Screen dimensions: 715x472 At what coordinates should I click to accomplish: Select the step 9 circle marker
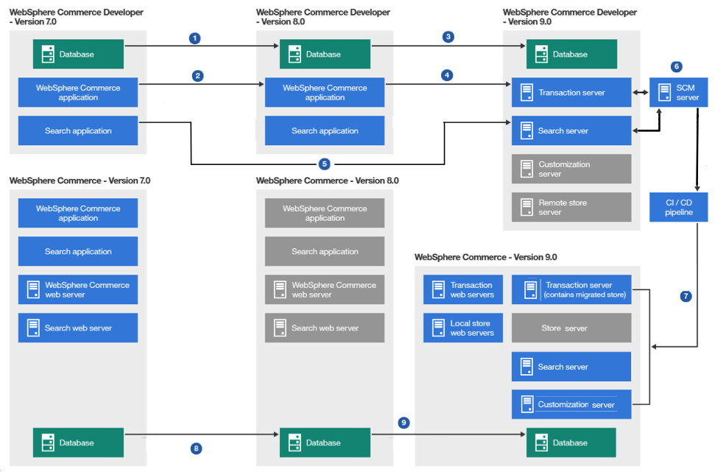point(404,423)
